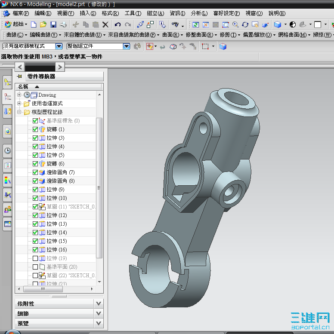Click the Copy icon
334x334 pixels.
coord(86,25)
